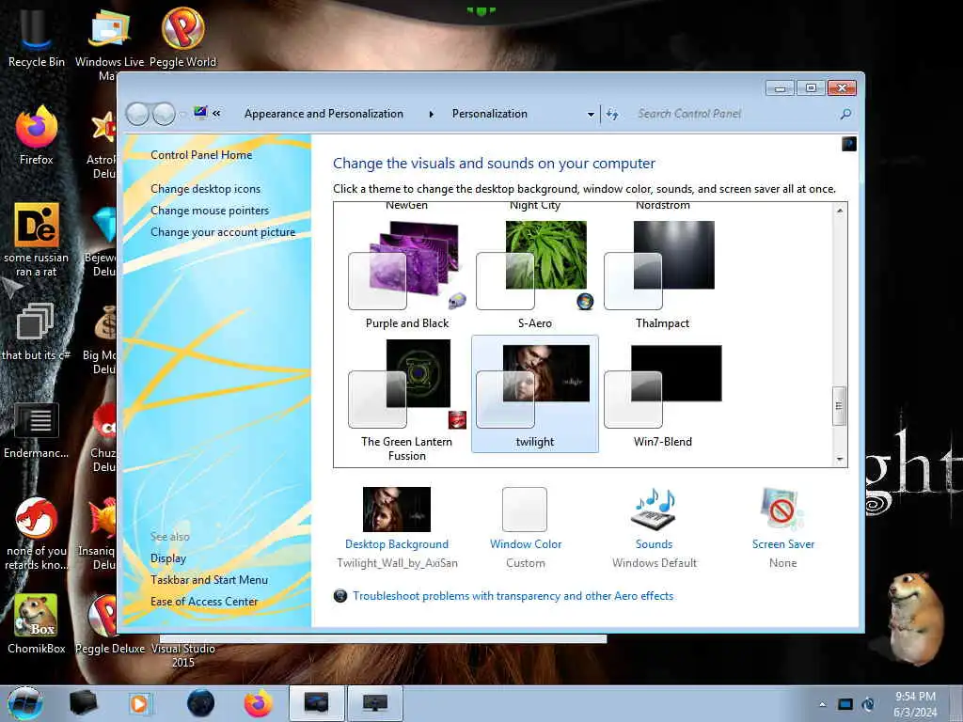
Task: Open the Endermanc... desktop icon
Action: pyautogui.click(x=37, y=430)
